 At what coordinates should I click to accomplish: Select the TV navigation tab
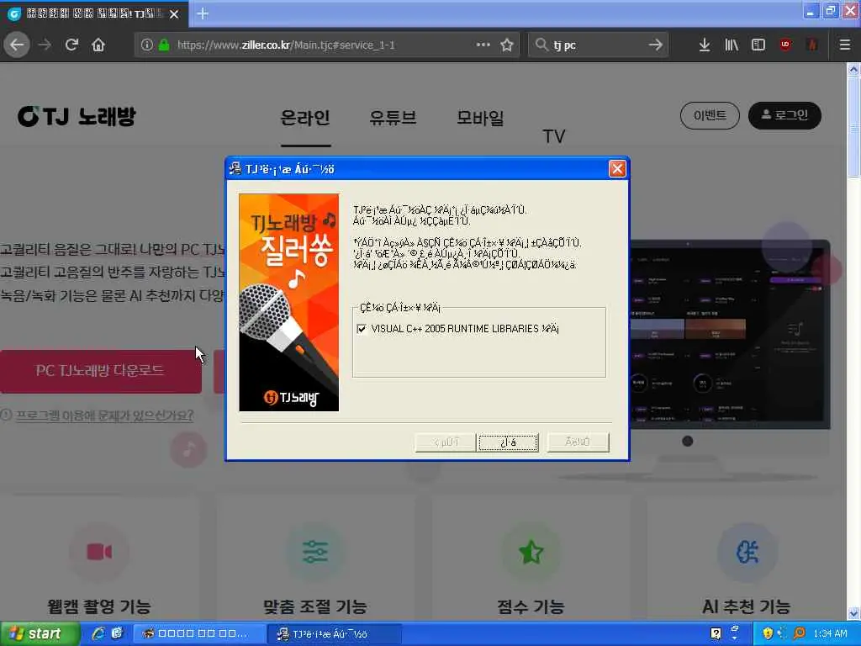(553, 136)
